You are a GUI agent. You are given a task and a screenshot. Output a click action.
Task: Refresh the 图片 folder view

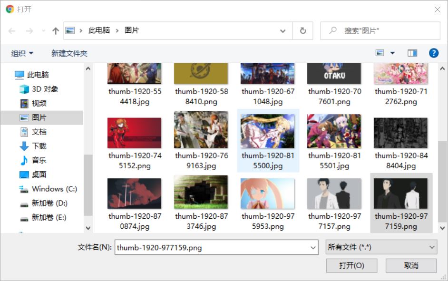click(303, 30)
